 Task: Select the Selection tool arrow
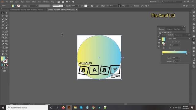coord(3,13)
